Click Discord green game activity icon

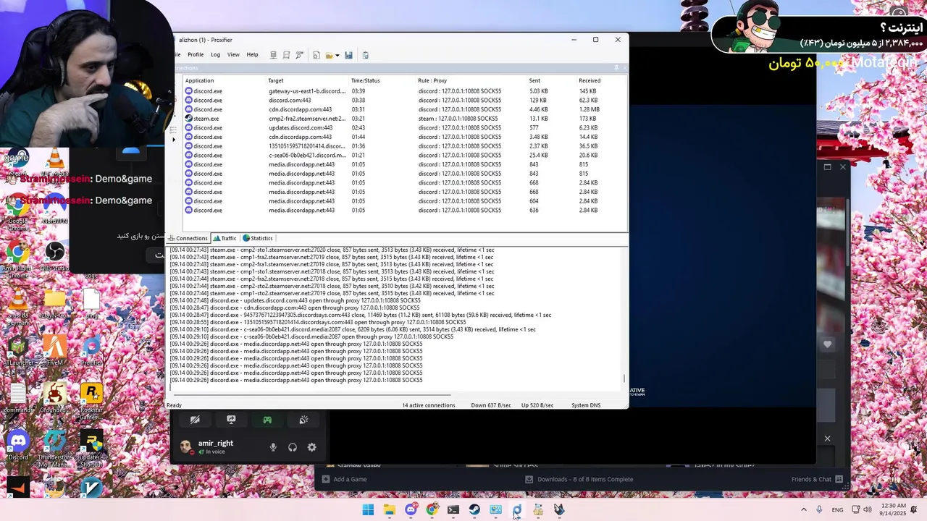point(267,420)
